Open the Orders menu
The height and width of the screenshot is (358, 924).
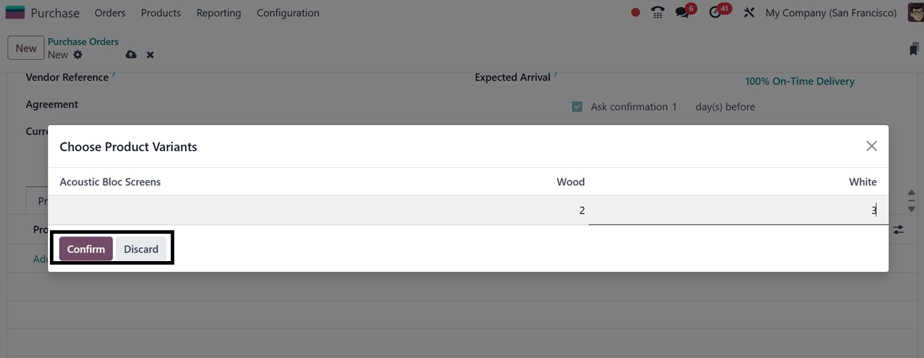pos(110,13)
